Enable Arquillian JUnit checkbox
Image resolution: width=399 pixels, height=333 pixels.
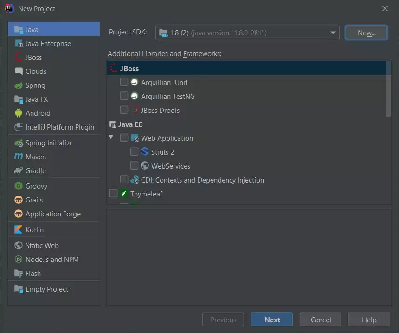124,82
